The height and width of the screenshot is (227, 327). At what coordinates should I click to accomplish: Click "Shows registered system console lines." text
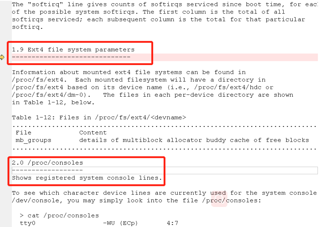point(87,178)
